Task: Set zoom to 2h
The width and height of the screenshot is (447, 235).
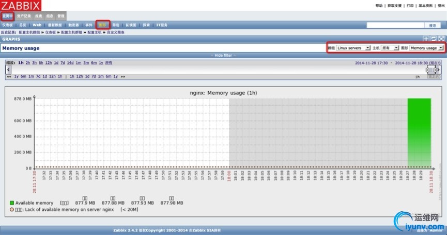Action: click(x=28, y=63)
